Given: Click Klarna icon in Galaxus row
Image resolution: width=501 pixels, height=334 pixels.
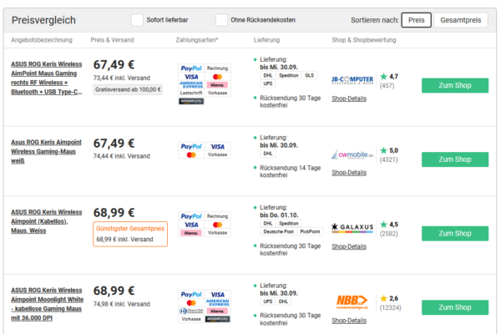Looking at the screenshot, I should [x=191, y=233].
